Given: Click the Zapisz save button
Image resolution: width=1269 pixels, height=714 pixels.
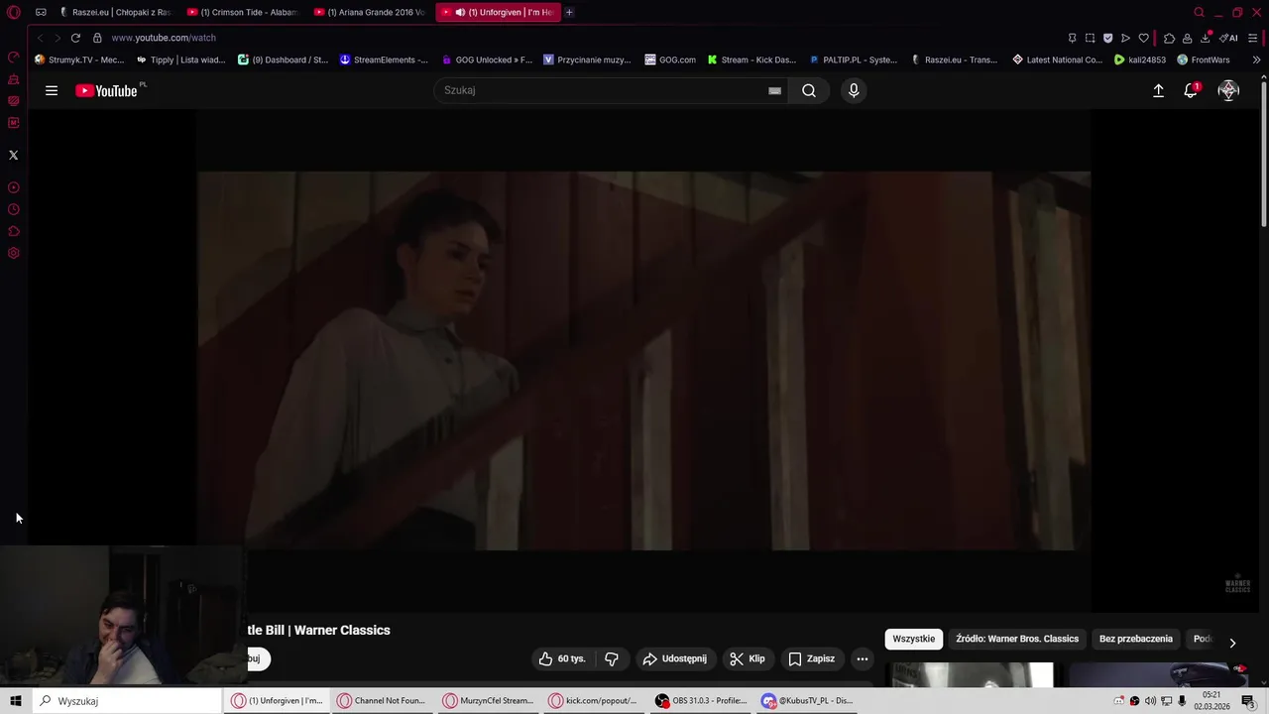Looking at the screenshot, I should click(812, 658).
